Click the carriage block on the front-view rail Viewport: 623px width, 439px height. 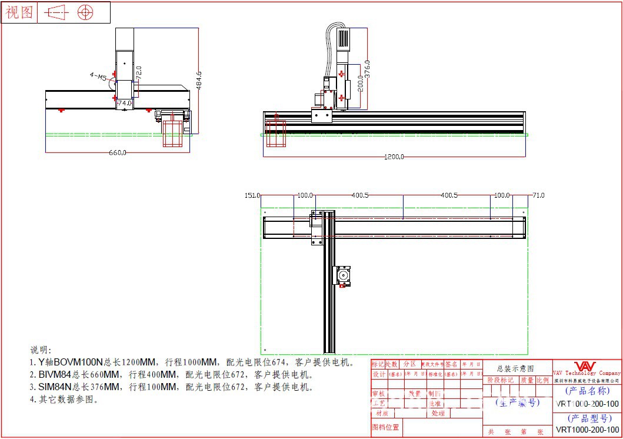point(321,115)
